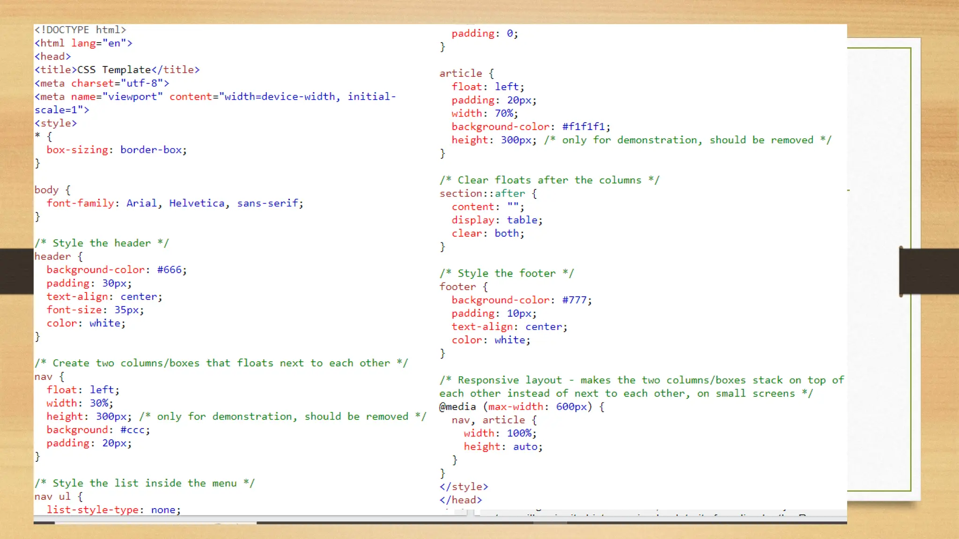
Task: Click the display table declaration
Action: [497, 220]
